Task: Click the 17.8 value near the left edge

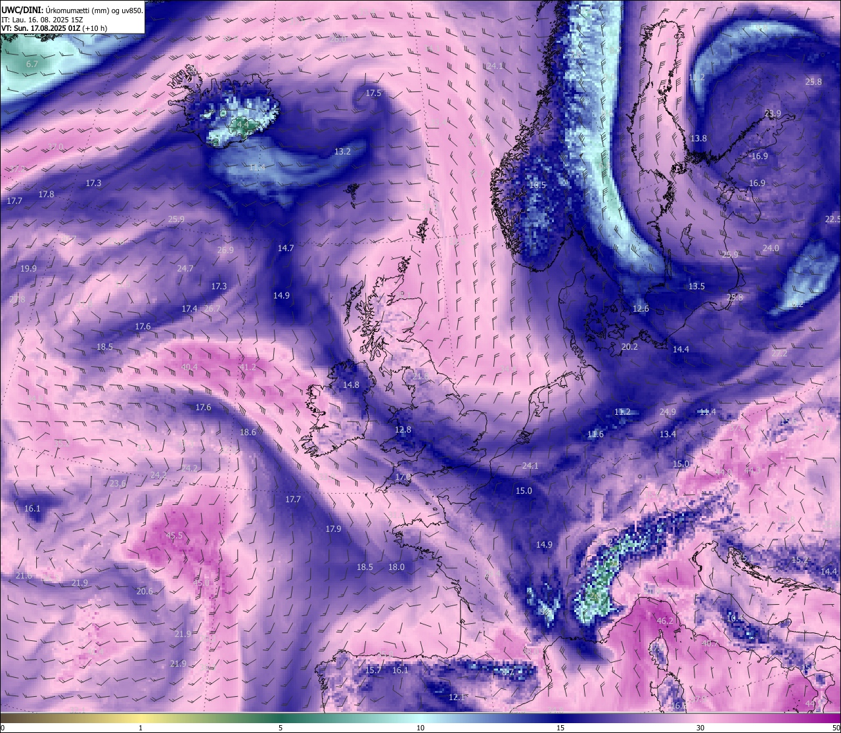Action: click(46, 194)
